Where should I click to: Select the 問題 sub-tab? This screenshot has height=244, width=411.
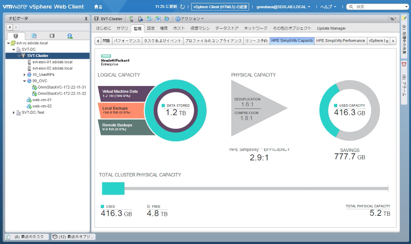pos(106,41)
